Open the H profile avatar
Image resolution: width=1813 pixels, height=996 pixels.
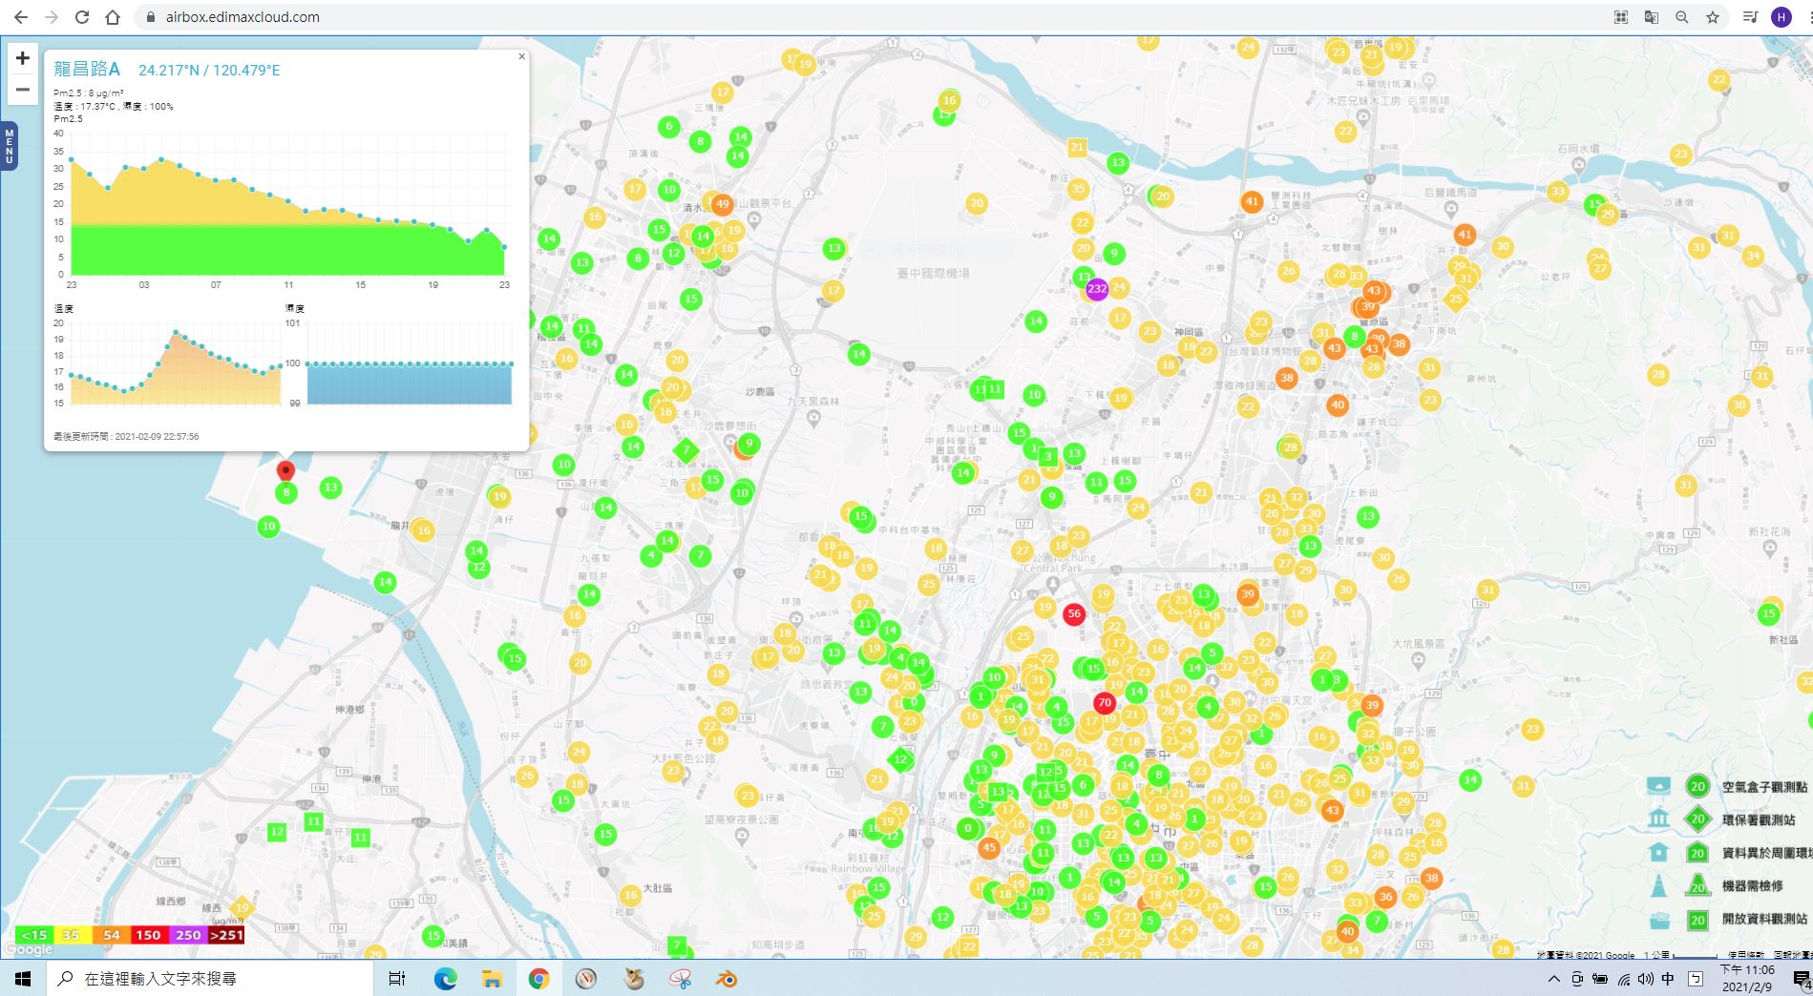pos(1781,17)
